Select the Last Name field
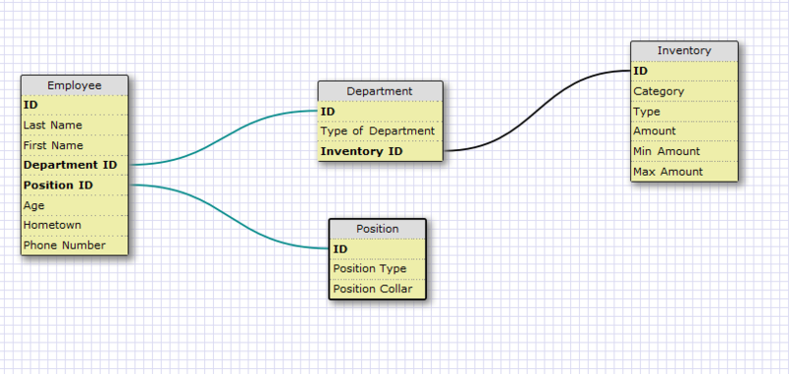789x374 pixels. [x=75, y=125]
